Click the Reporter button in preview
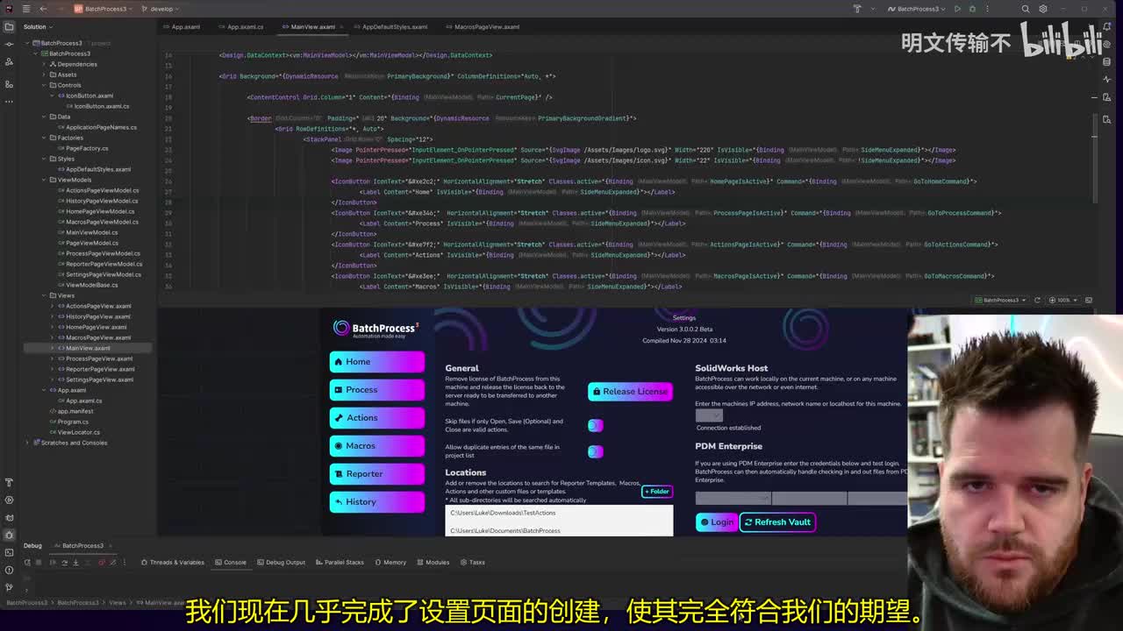This screenshot has width=1123, height=631. 377,473
